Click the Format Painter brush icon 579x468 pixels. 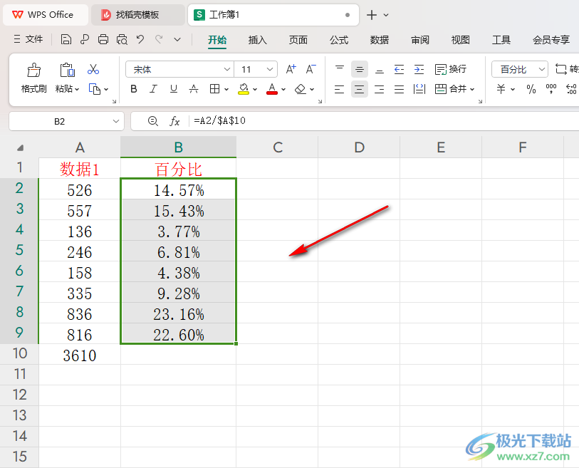coord(34,70)
